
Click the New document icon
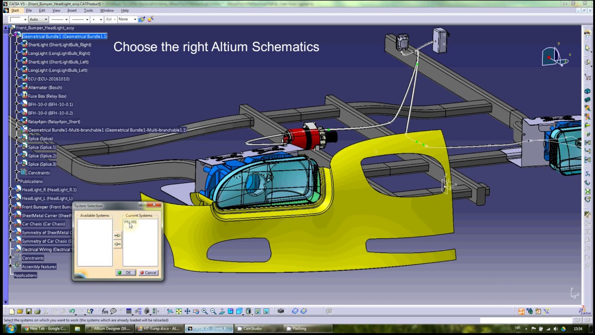(12, 311)
